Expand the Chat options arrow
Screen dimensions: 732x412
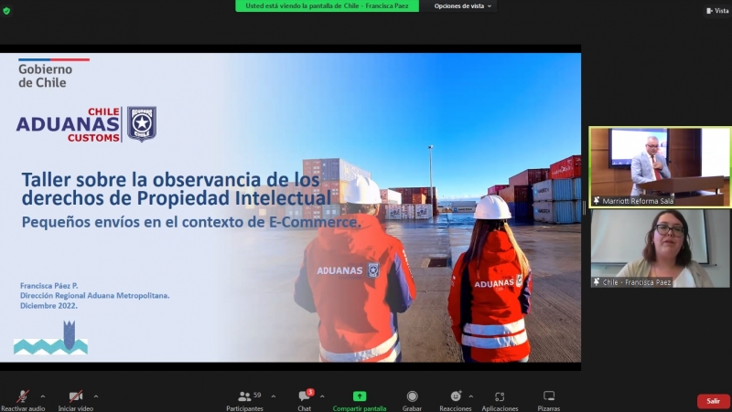pos(322,396)
